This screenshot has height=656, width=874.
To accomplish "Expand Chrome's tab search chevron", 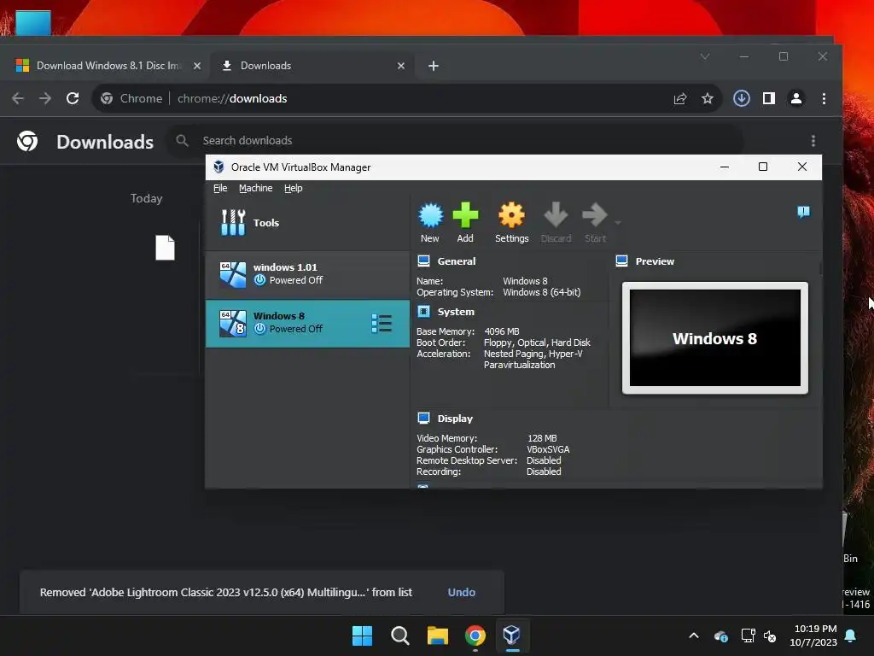I will click(705, 56).
